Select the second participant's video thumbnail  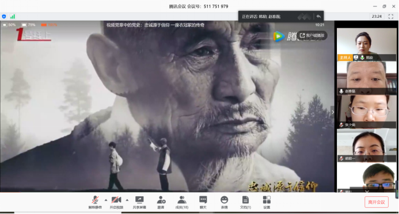(x=366, y=78)
